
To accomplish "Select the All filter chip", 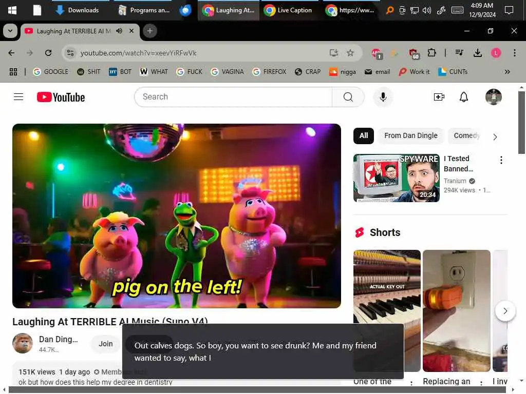I will [363, 135].
